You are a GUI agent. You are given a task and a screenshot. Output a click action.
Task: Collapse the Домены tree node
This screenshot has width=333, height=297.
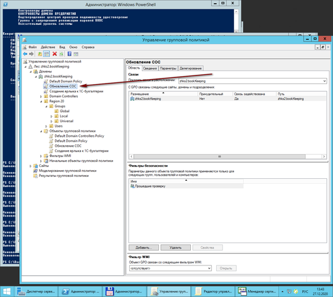[31, 72]
